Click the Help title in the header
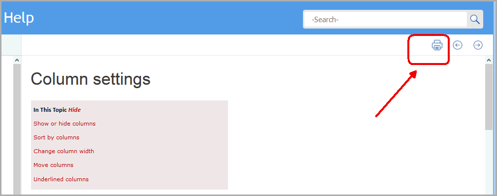Viewport: 497px width, 196px height. click(19, 18)
